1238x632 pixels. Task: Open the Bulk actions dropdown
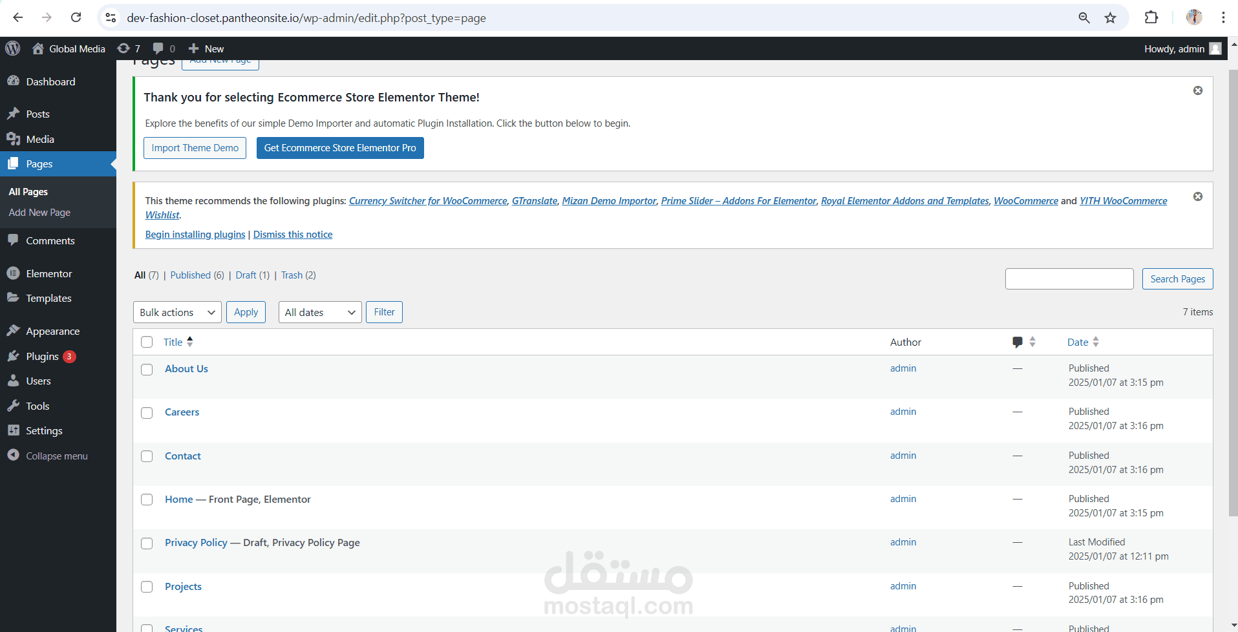click(177, 312)
